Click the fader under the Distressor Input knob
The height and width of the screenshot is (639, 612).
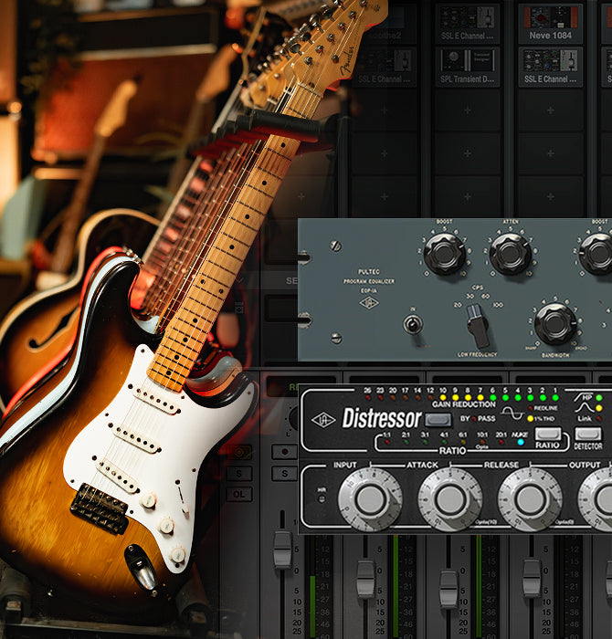[365, 578]
